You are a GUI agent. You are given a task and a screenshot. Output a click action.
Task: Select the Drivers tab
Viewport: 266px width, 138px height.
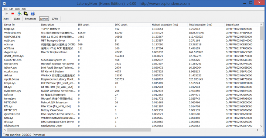[x=44, y=19]
